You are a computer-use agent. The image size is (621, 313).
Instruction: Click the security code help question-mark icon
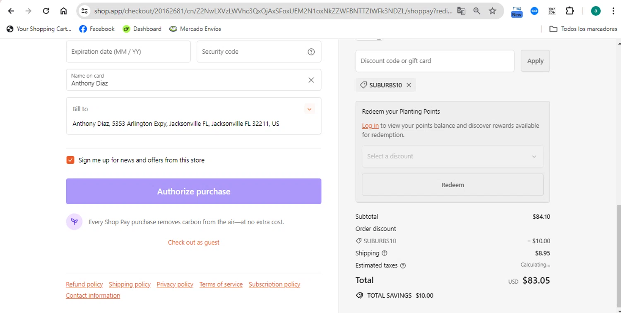click(311, 52)
